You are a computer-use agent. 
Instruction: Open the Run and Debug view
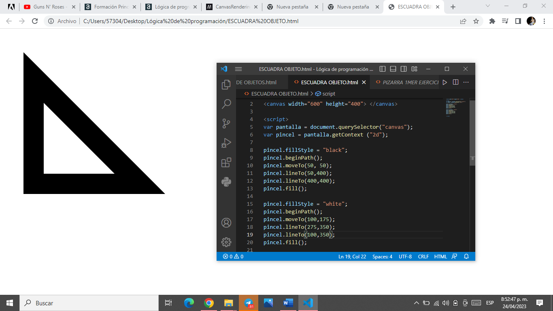226,143
